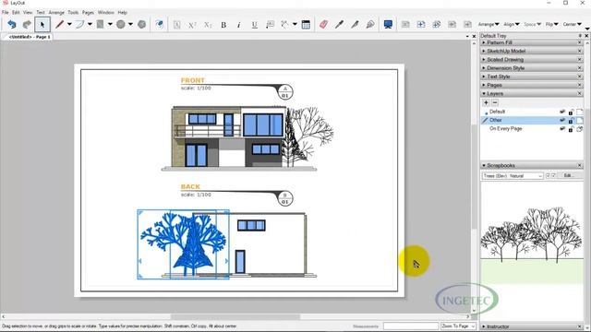
Task: Apply superscript formatting
Action: pyautogui.click(x=192, y=25)
